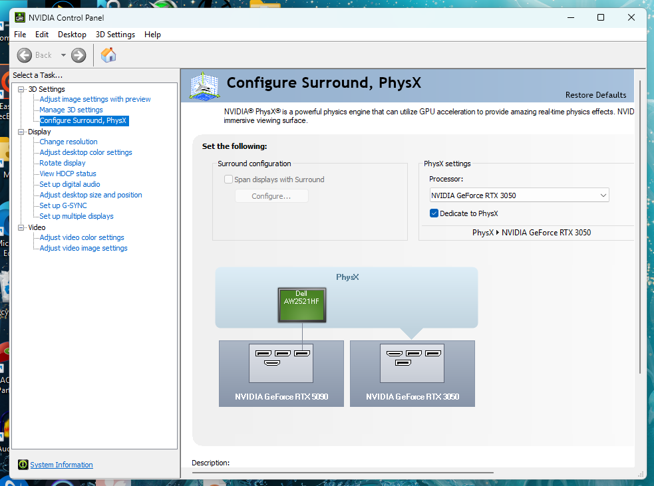Click the Dell AW2521HF monitor icon
Image resolution: width=654 pixels, height=486 pixels.
tap(301, 304)
